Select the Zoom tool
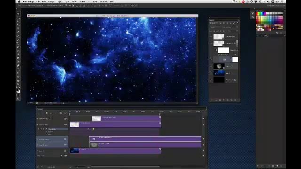The width and height of the screenshot is (301, 169). click(18, 84)
